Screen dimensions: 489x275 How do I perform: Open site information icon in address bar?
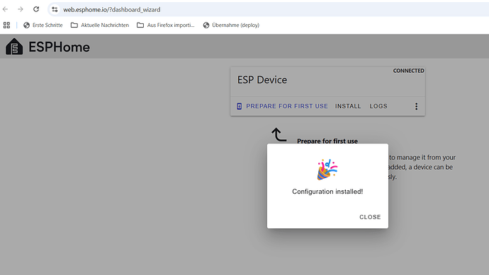tap(55, 9)
